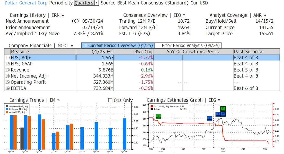Screen dimensions: 284x154
Task: Click the -2.77% four-week change cell
Action: click(x=146, y=58)
